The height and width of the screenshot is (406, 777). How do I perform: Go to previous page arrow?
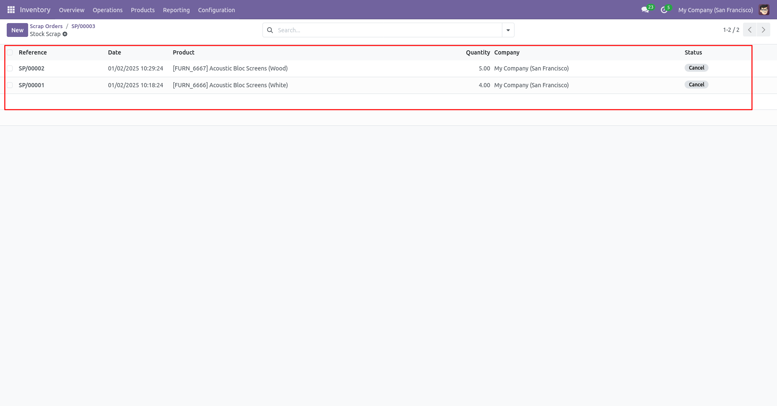click(750, 30)
